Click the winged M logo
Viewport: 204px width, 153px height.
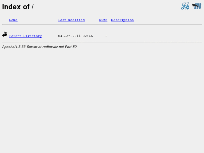point(197,6)
